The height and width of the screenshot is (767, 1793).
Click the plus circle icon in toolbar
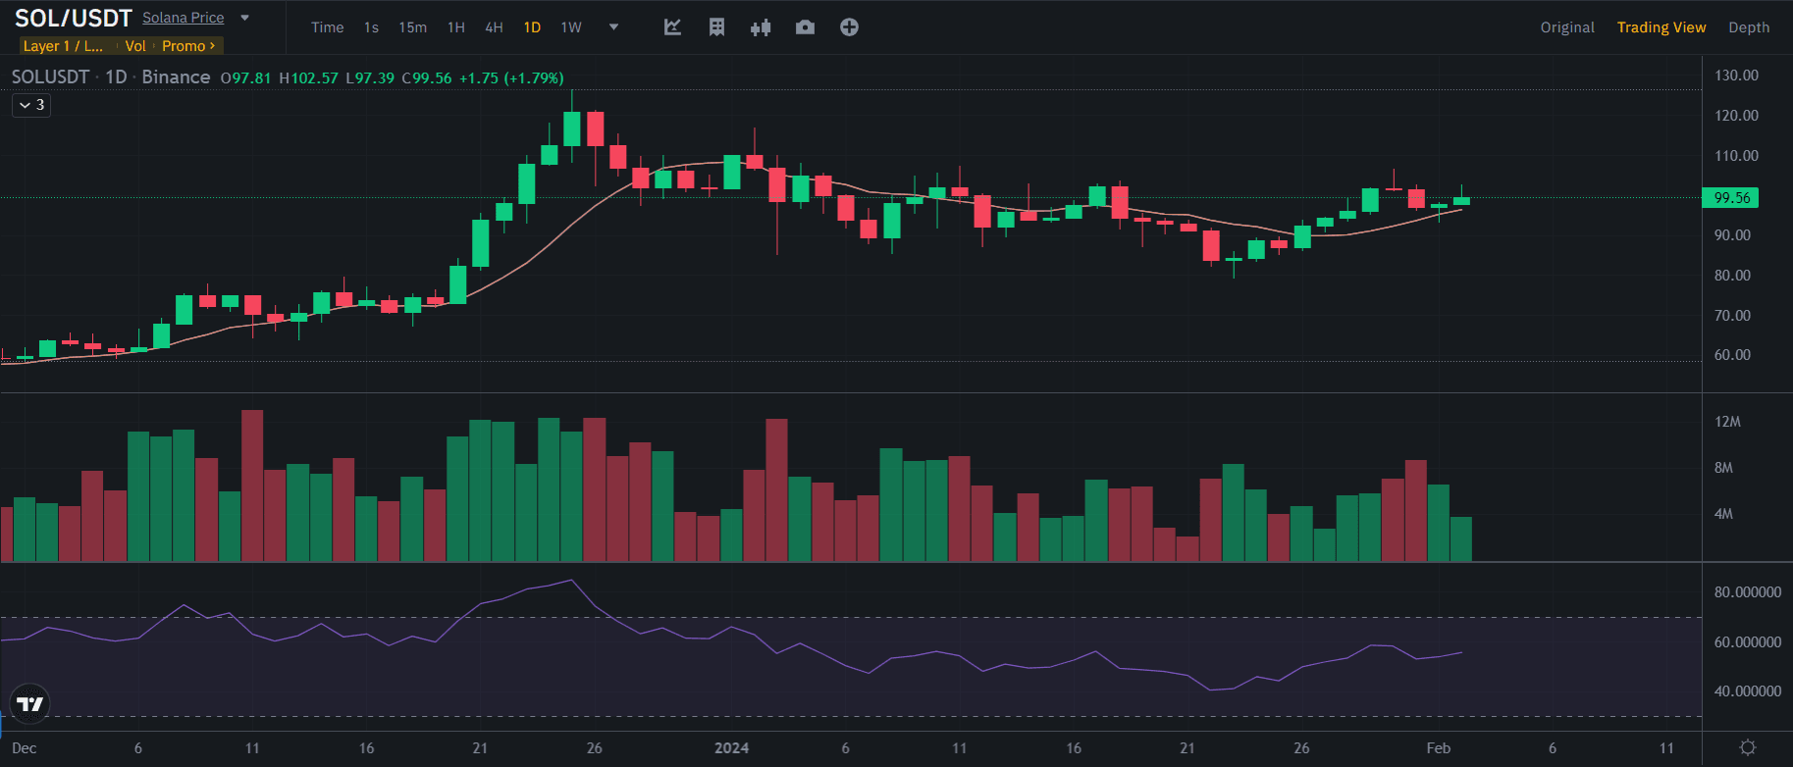849,27
